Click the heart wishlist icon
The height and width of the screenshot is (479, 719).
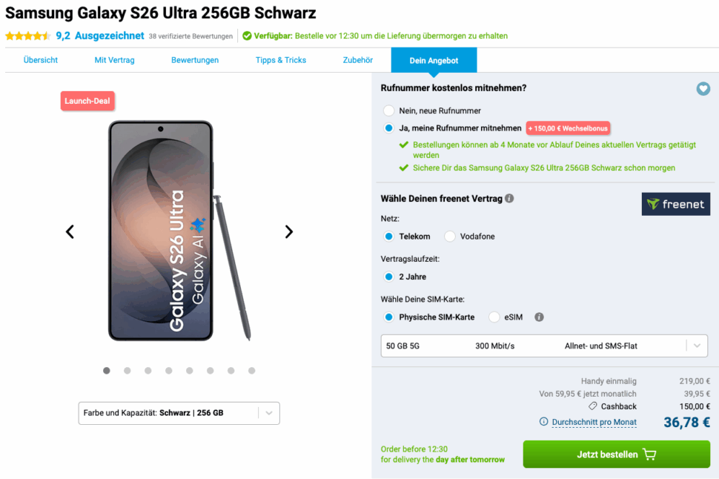(x=703, y=88)
